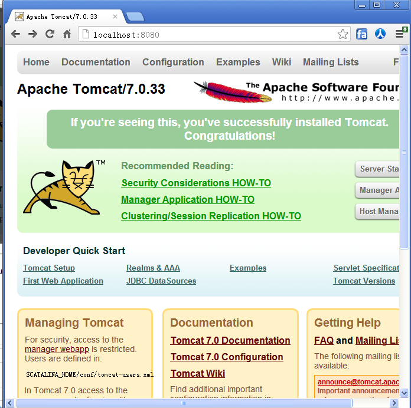Click the Apache feather logo

(x=233, y=91)
